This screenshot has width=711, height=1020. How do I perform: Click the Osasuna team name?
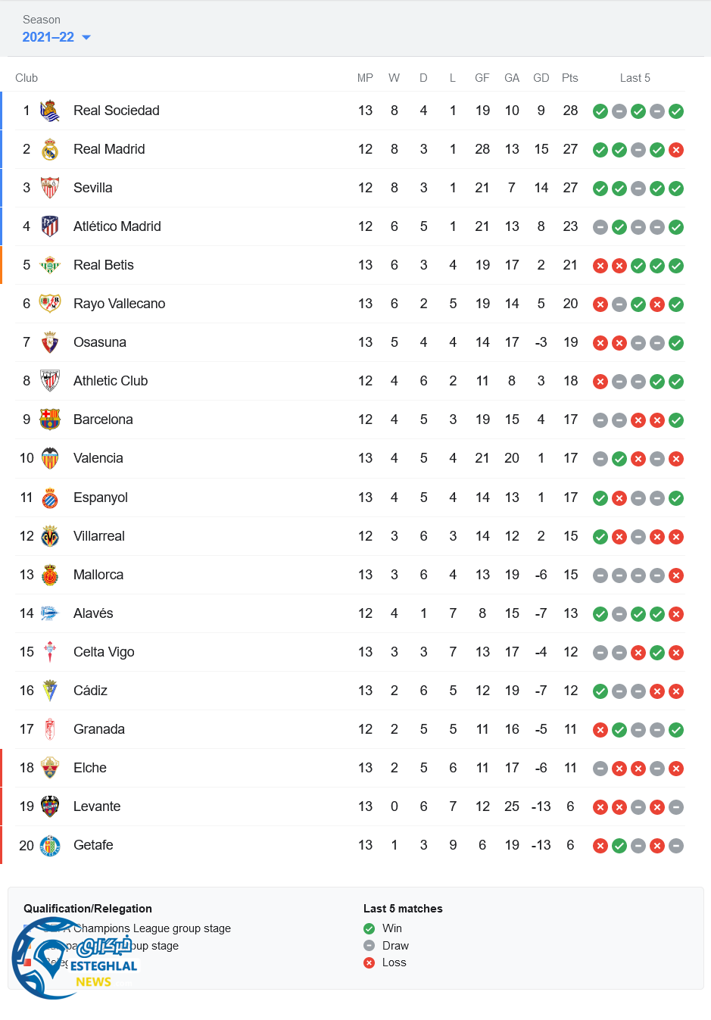(x=100, y=342)
